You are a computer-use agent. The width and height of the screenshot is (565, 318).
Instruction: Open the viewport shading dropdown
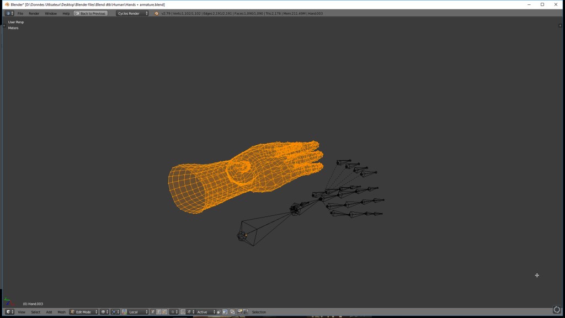[x=104, y=312]
